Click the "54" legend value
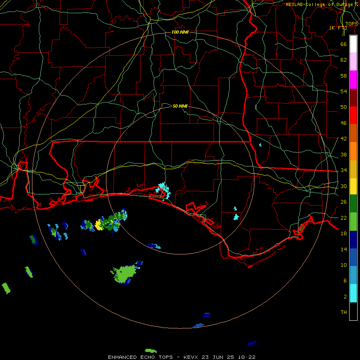This screenshot has height=360, width=360. pyautogui.click(x=344, y=91)
